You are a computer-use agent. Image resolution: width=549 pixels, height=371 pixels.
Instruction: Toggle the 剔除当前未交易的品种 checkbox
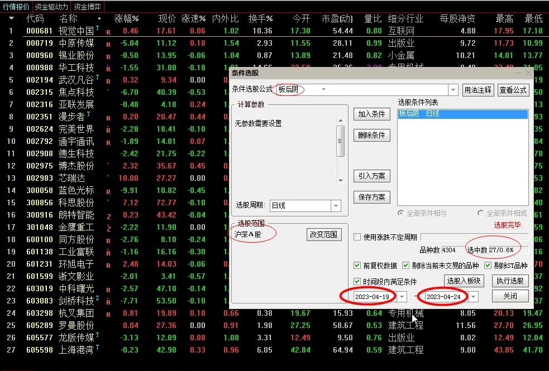click(x=406, y=266)
